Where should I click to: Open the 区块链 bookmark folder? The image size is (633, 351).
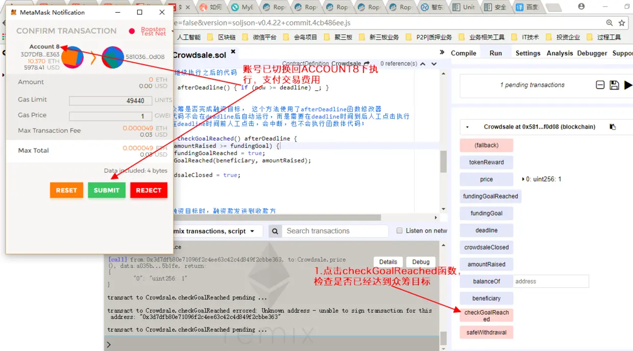(221, 37)
